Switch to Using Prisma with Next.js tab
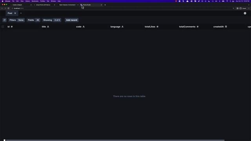Screen dimensions: 251x141 [44, 5]
